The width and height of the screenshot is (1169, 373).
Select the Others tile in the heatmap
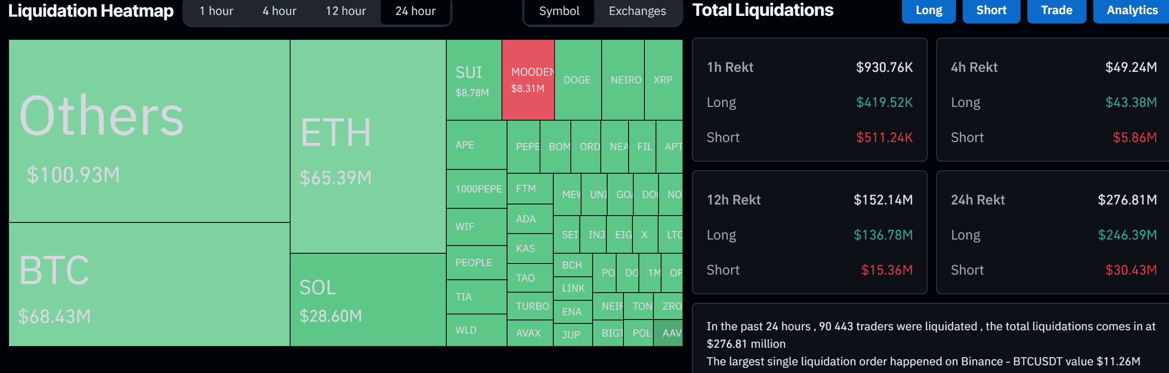(x=149, y=132)
